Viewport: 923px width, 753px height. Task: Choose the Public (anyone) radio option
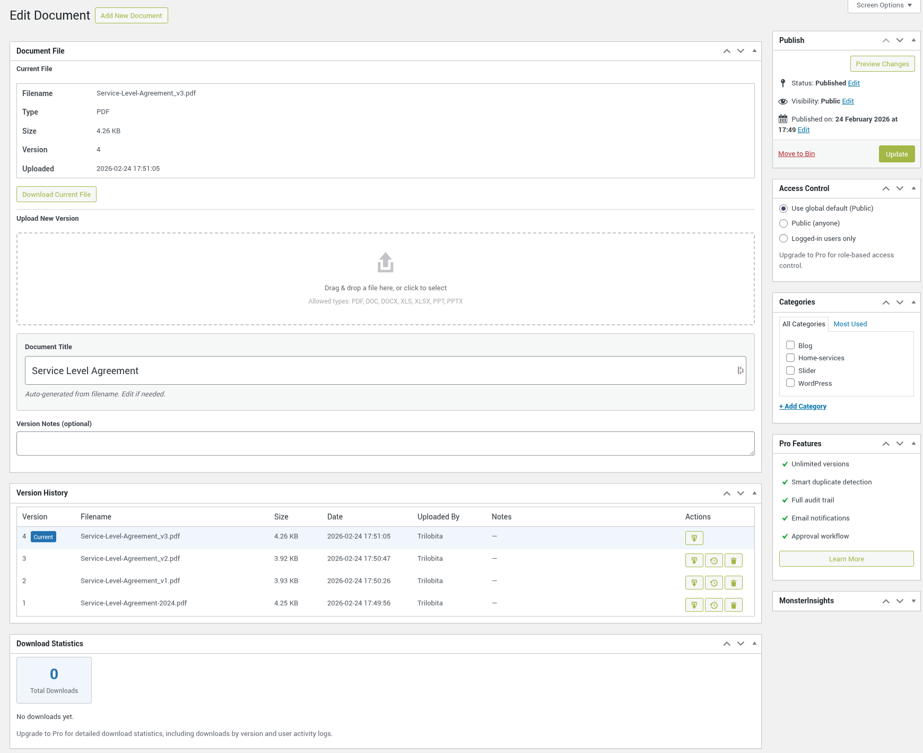coord(783,223)
